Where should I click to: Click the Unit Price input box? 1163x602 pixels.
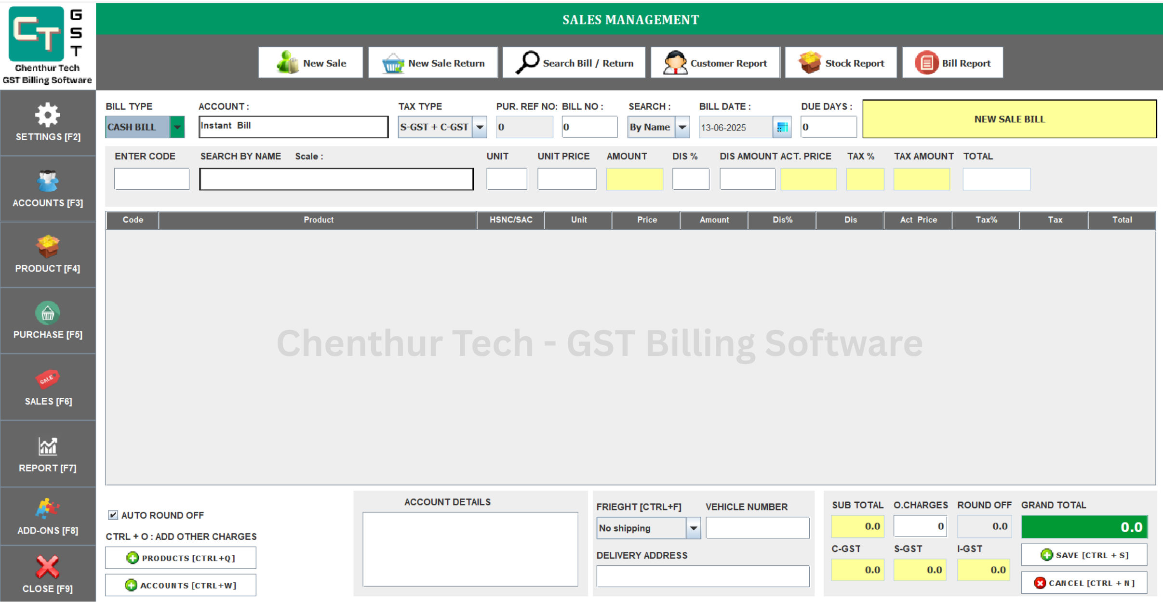567,179
